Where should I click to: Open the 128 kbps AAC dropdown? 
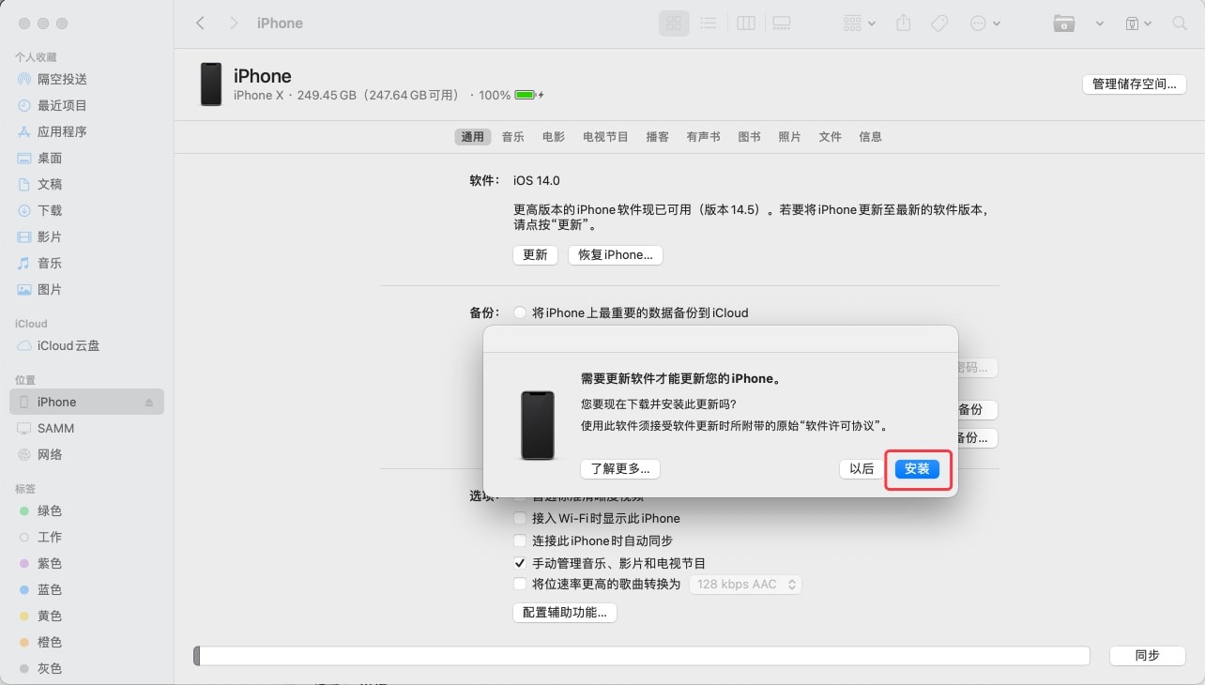point(745,585)
